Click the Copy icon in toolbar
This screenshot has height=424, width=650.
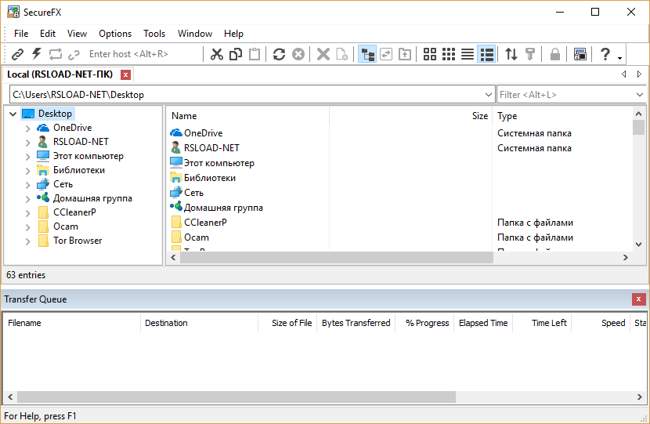point(236,54)
